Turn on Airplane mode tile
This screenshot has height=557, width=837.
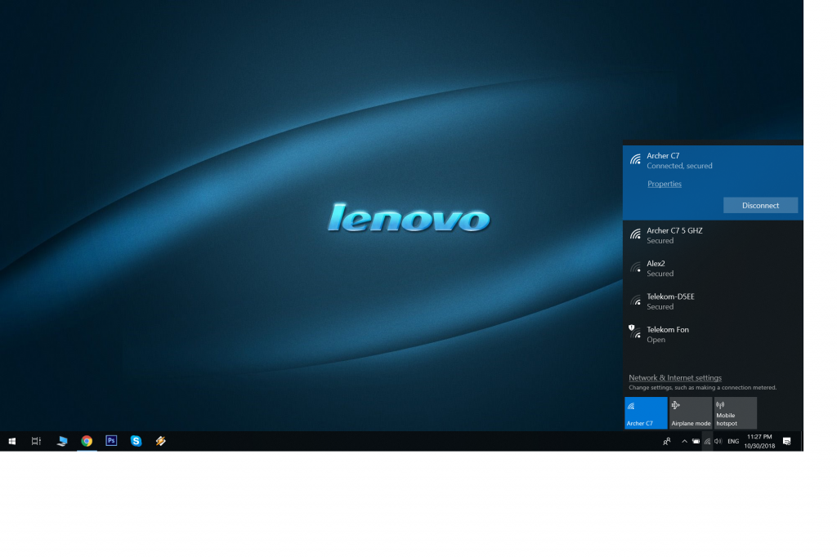tap(691, 412)
